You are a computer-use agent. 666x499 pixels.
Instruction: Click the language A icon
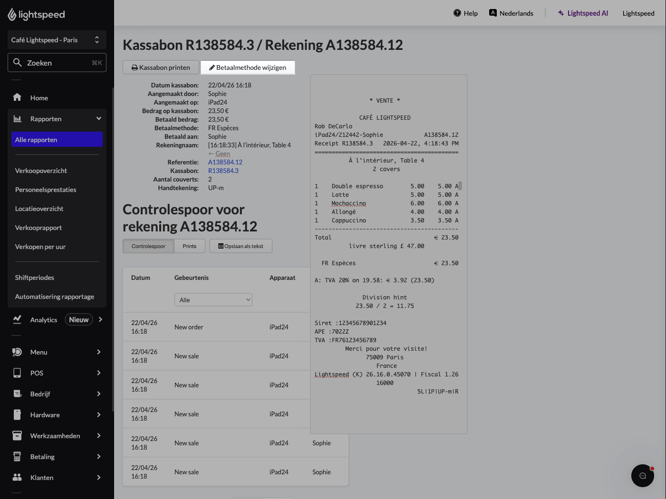pos(493,13)
